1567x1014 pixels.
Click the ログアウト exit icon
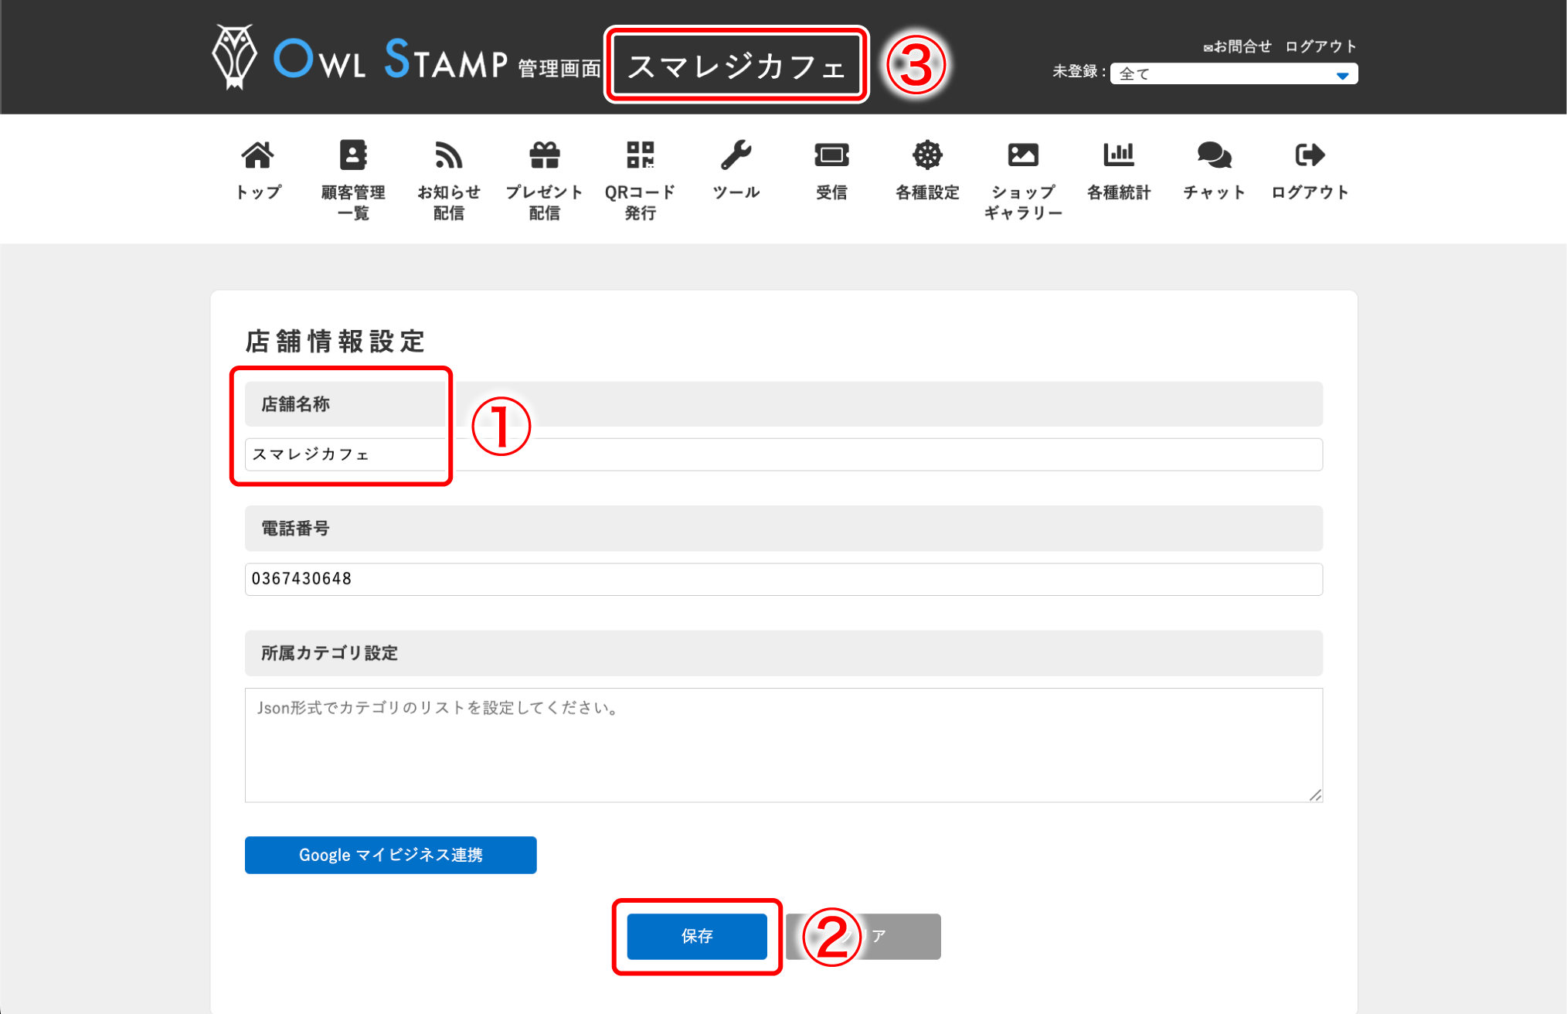coord(1310,170)
